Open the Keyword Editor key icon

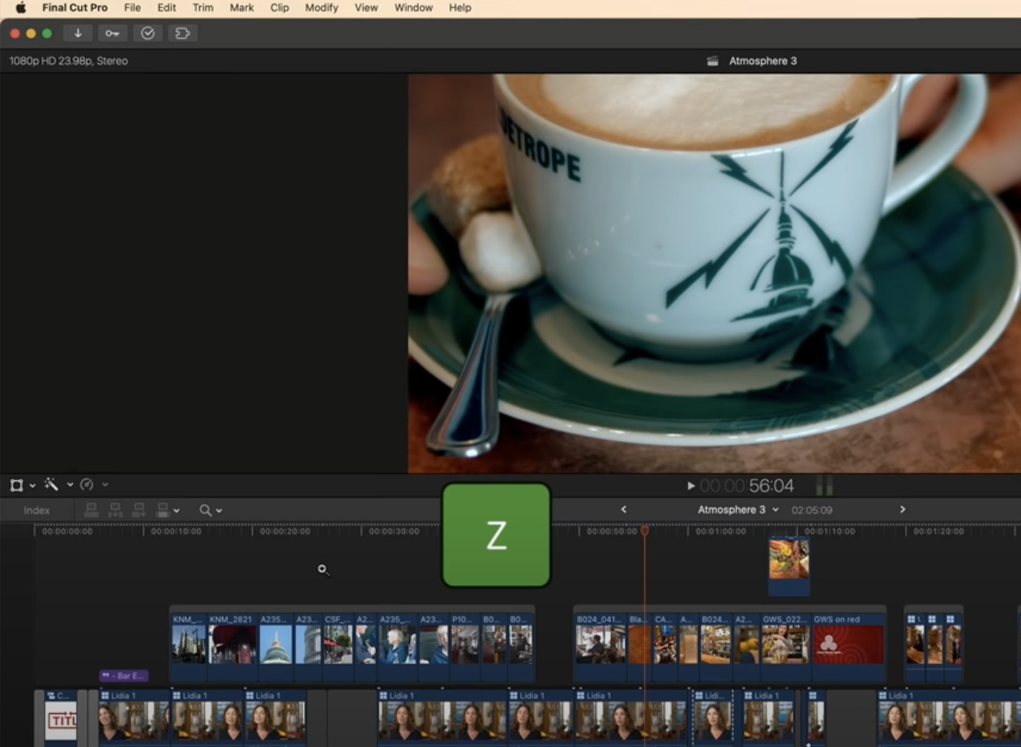pos(112,33)
